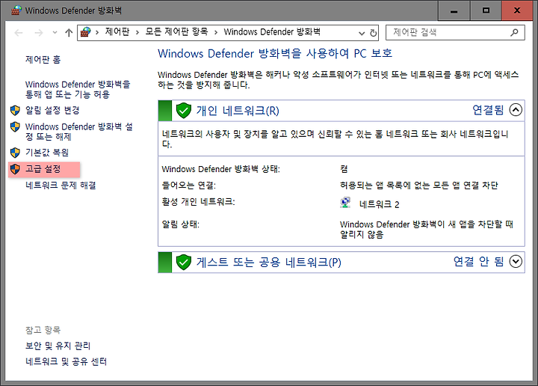Select Windows Defender 방화벽 breadcrumb item
The image size is (538, 386).
(x=272, y=32)
